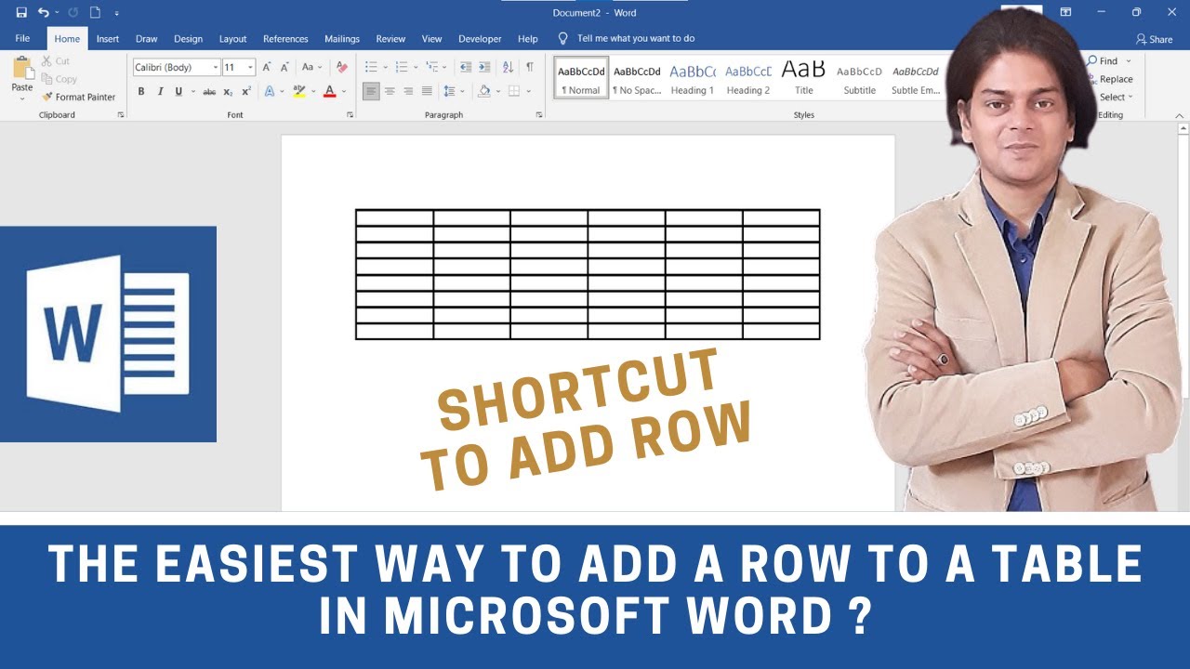Switch to the Layout tab

tap(232, 39)
